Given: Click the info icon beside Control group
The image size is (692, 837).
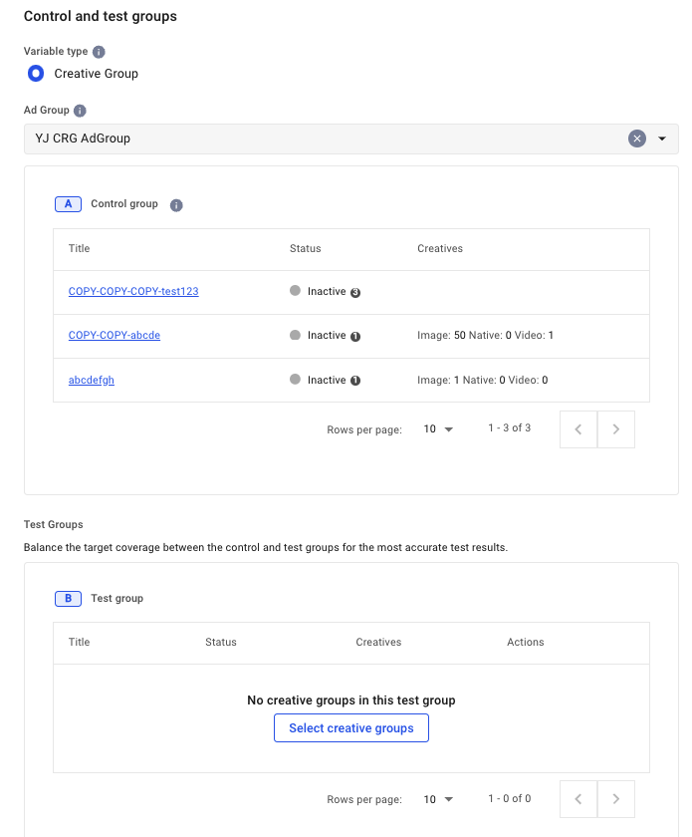Looking at the screenshot, I should (x=176, y=205).
